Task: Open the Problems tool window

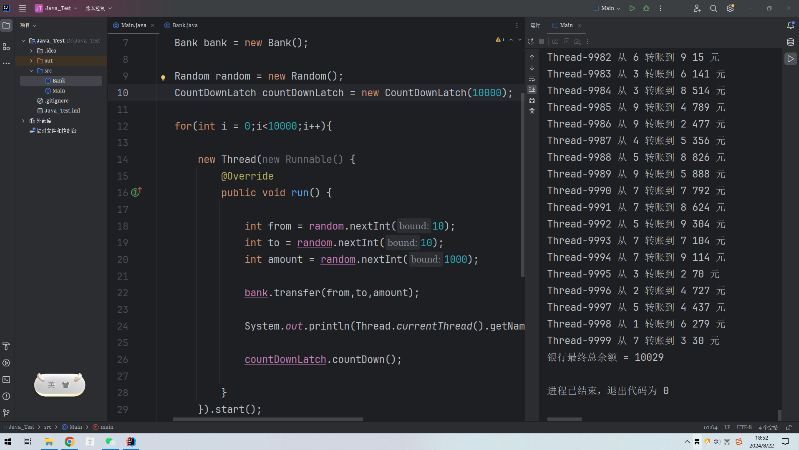Action: [x=6, y=396]
